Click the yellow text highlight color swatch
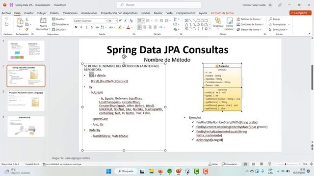This screenshot has width=314, height=176. pyautogui.click(x=120, y=27)
